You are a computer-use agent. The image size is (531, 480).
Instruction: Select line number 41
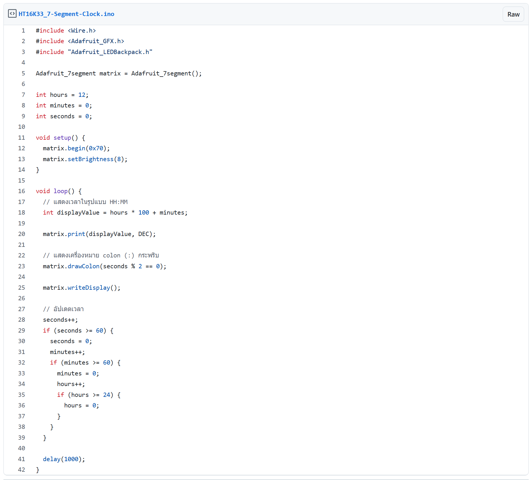click(22, 459)
